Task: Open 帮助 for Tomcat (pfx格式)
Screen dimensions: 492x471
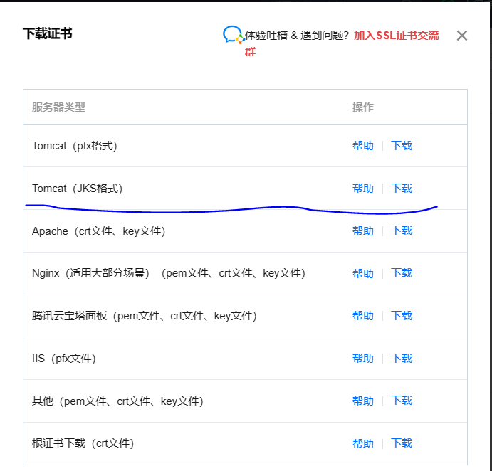Action: (362, 146)
